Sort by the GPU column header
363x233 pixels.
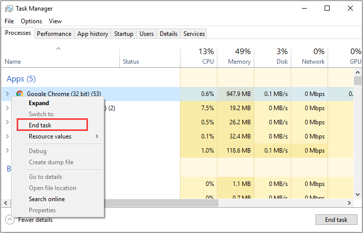click(345, 57)
